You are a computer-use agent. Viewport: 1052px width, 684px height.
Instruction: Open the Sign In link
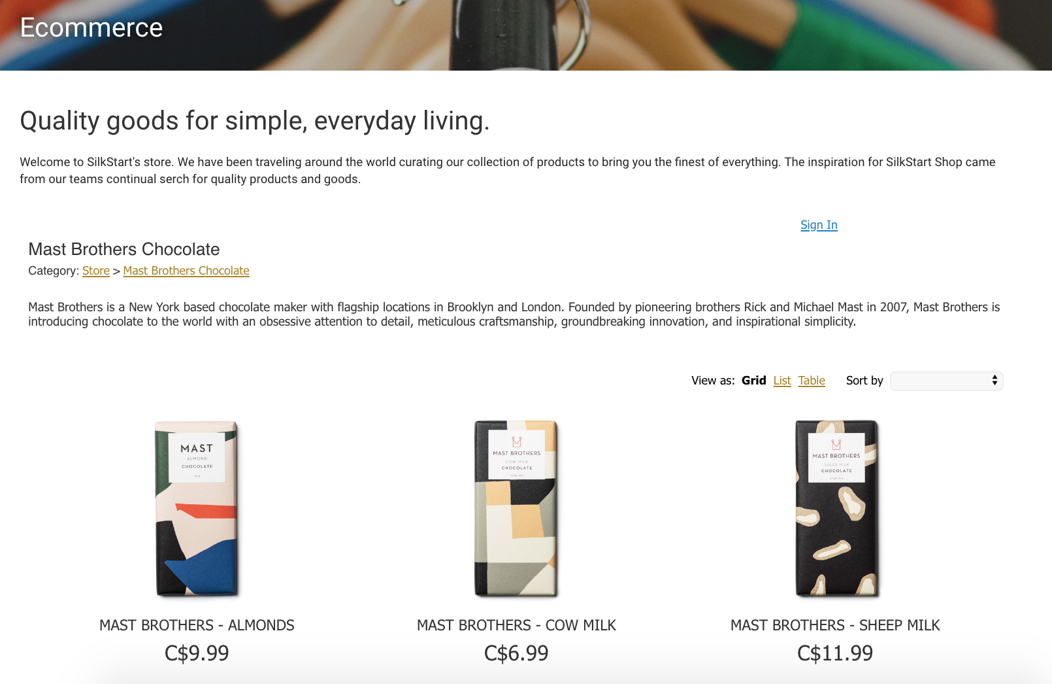(x=819, y=225)
